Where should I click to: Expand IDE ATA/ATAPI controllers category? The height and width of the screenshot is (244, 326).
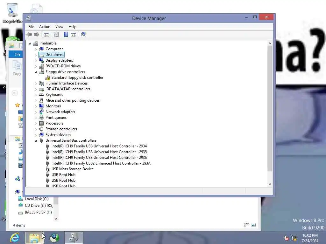click(x=36, y=89)
